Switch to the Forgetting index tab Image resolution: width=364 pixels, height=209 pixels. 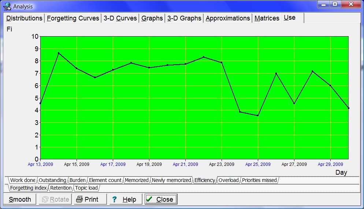tap(28, 188)
